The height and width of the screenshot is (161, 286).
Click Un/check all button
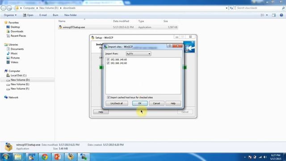pyautogui.click(x=117, y=103)
